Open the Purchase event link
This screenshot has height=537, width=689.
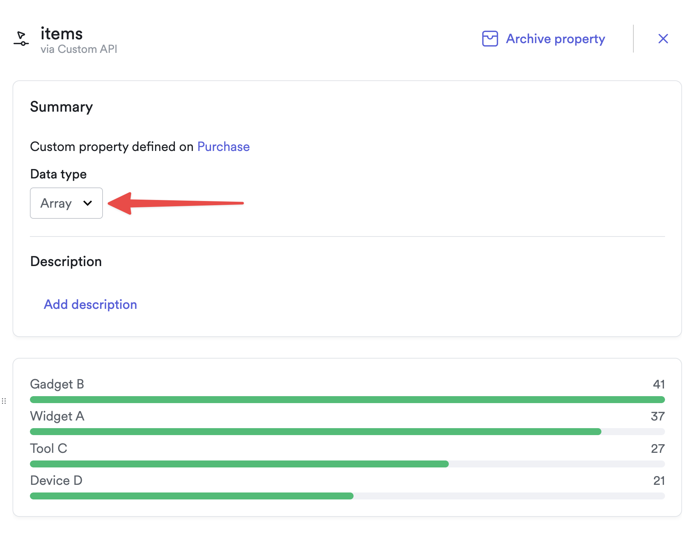(x=223, y=146)
